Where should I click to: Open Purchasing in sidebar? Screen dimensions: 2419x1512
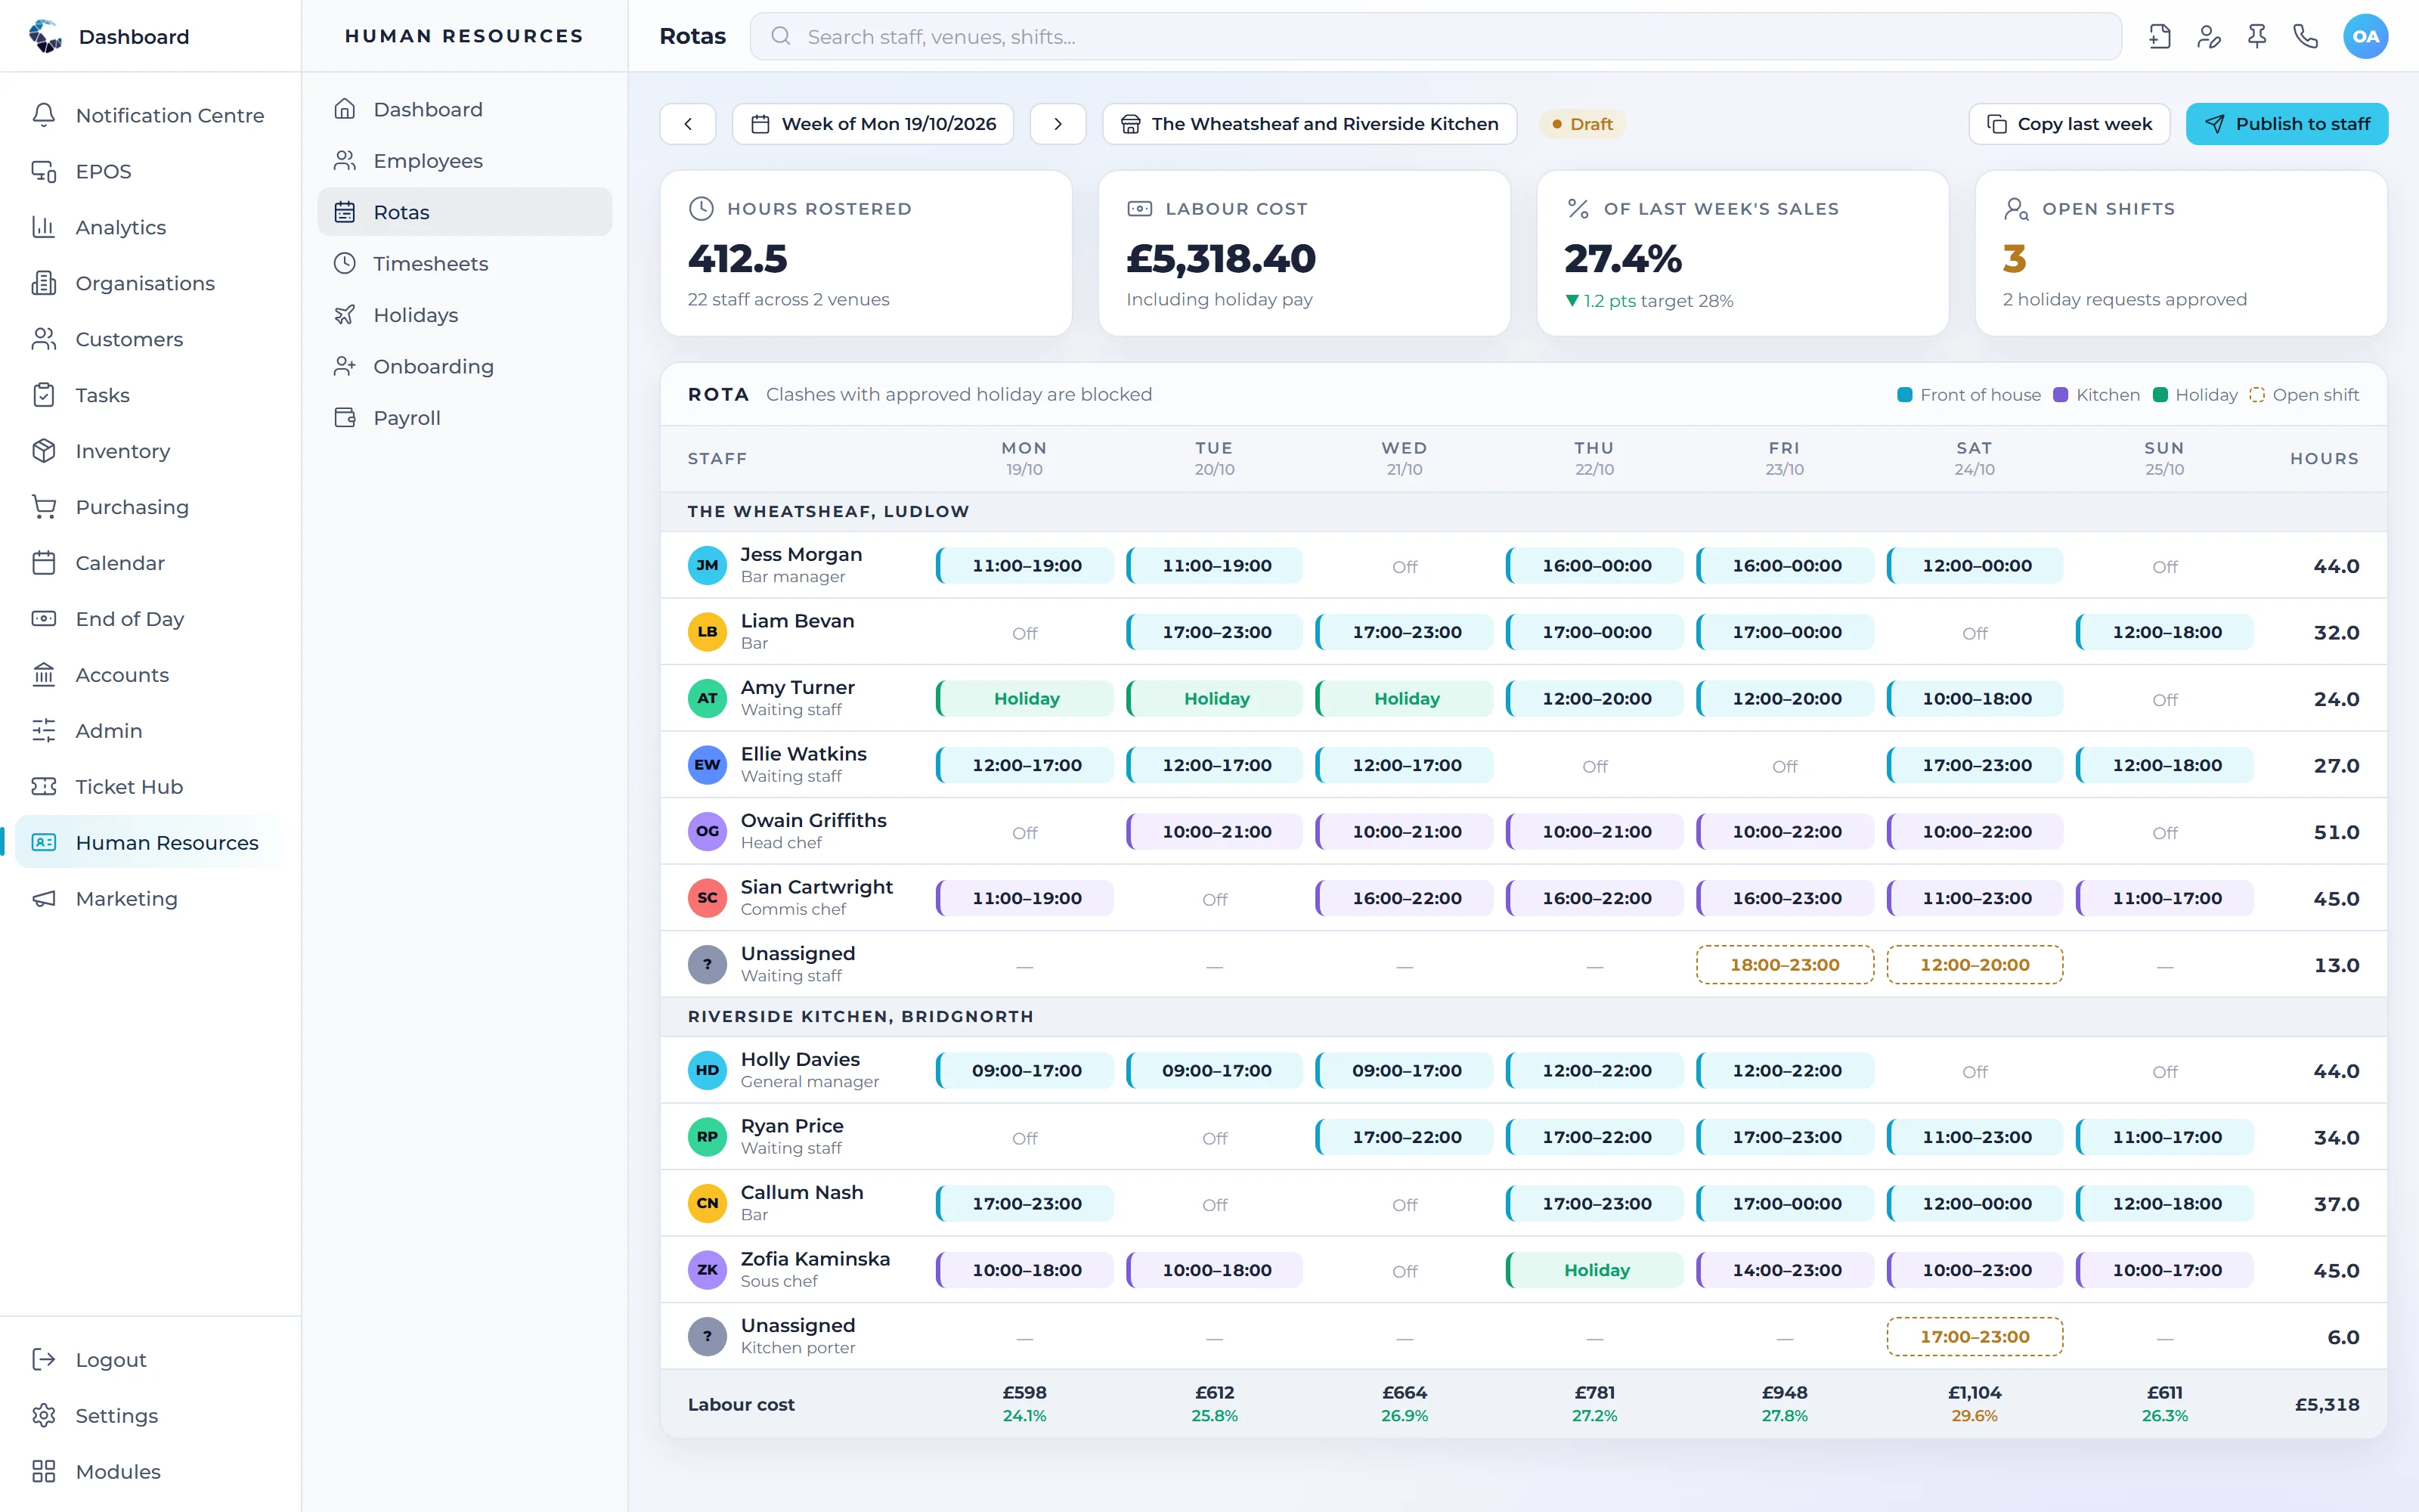pyautogui.click(x=150, y=507)
